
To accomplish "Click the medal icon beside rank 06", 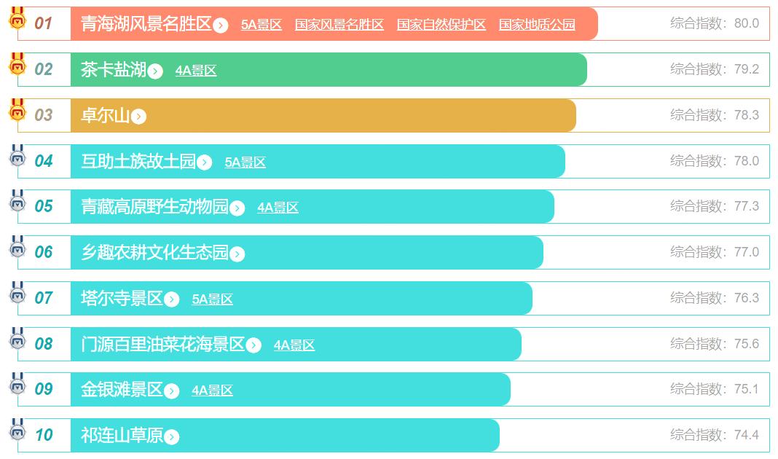I will (17, 248).
